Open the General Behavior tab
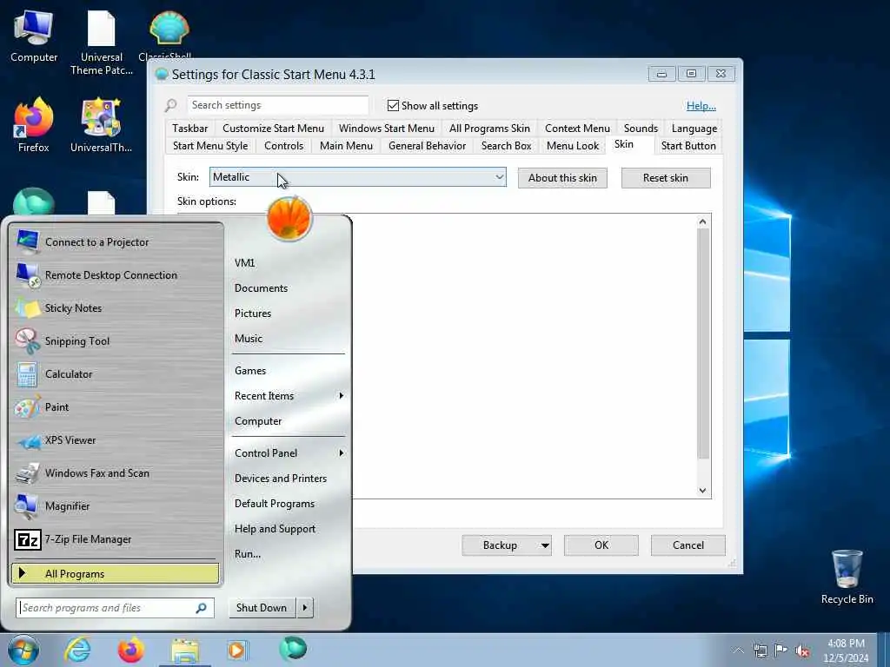 427,146
